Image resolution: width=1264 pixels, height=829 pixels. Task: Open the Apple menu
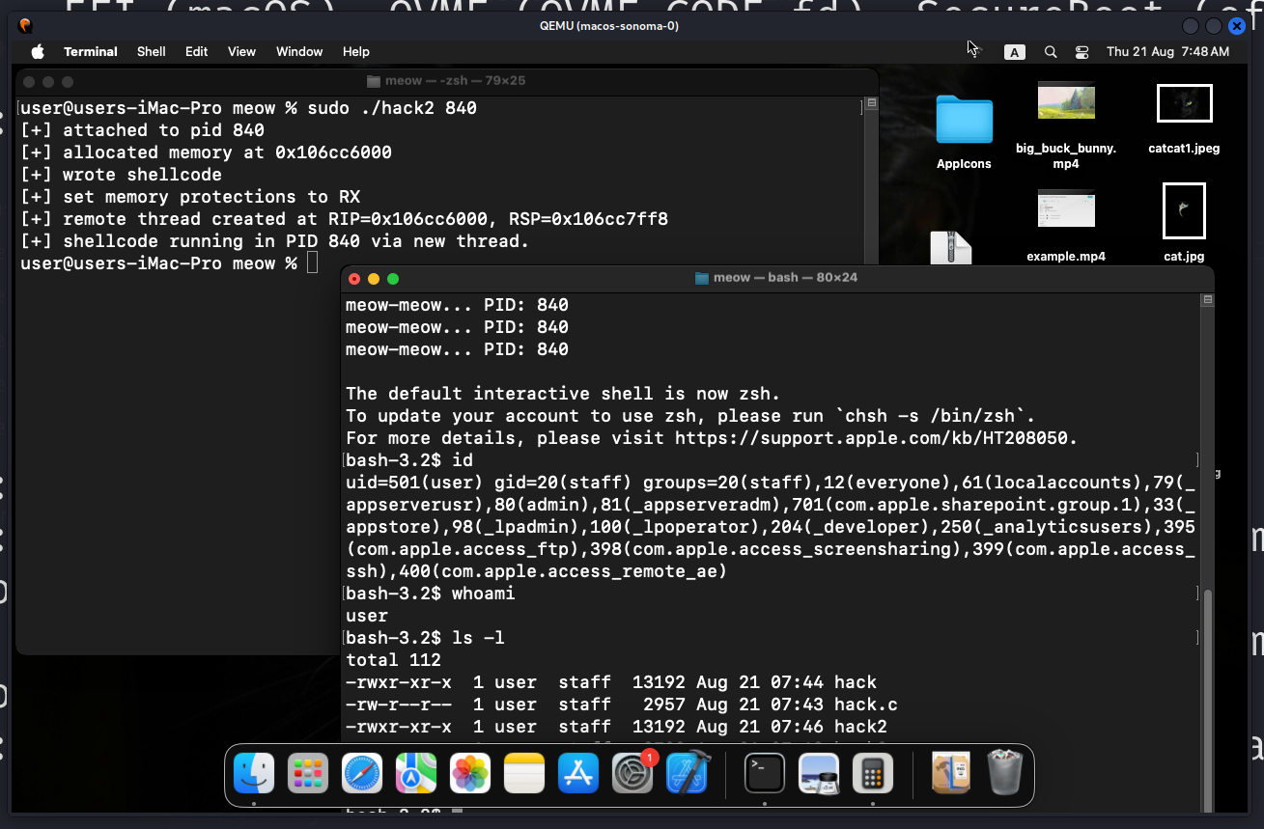(x=38, y=51)
